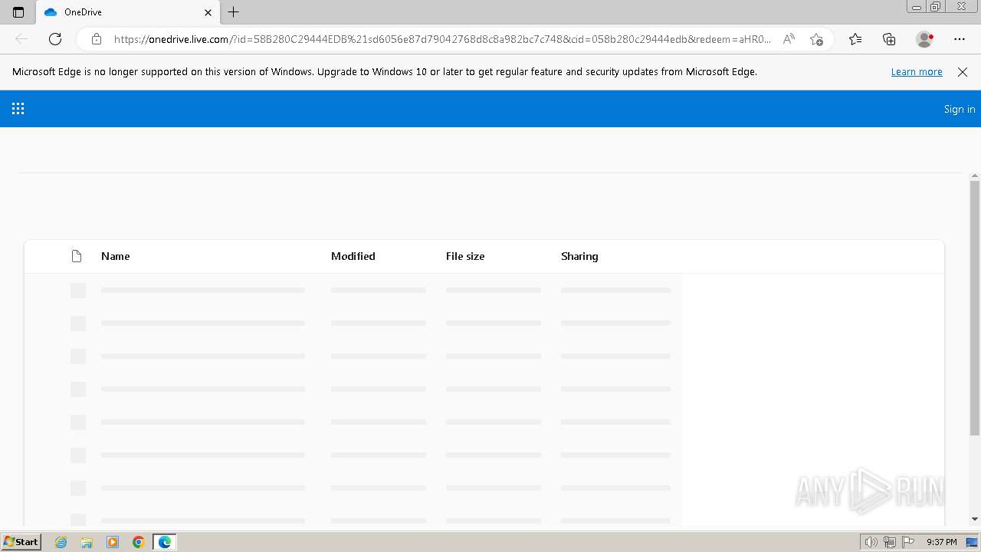Image resolution: width=981 pixels, height=552 pixels.
Task: Add this page to favorites star
Action: (816, 39)
